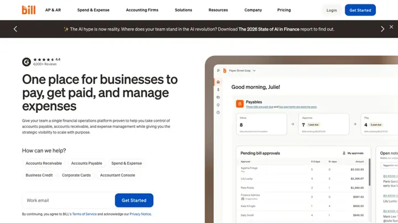Click the orange Payables icon

click(x=239, y=103)
